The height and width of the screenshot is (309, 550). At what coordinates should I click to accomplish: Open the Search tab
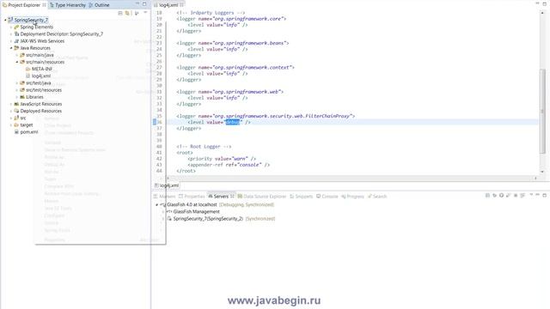coord(377,197)
